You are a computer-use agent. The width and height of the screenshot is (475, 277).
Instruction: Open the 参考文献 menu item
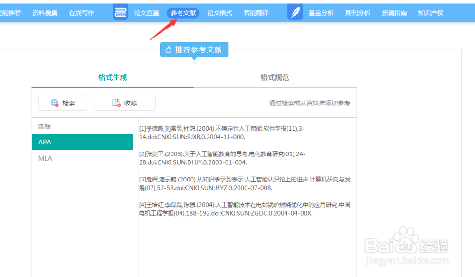click(183, 13)
